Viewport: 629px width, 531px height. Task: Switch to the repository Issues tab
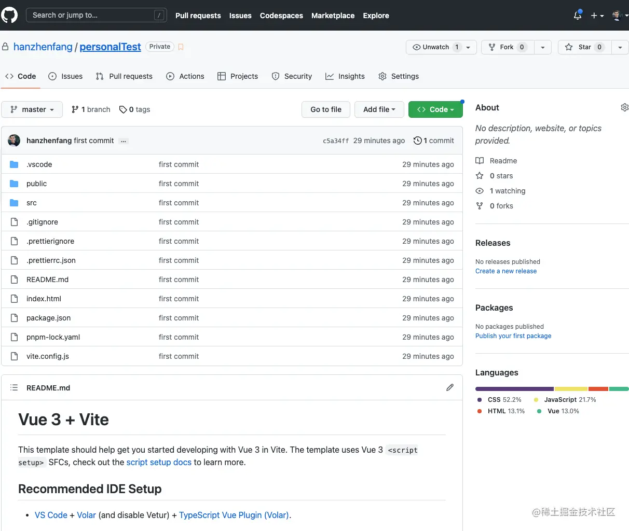(x=65, y=76)
